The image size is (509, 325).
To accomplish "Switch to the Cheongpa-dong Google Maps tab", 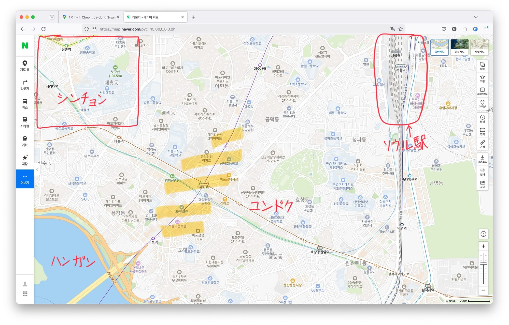I will tap(92, 17).
